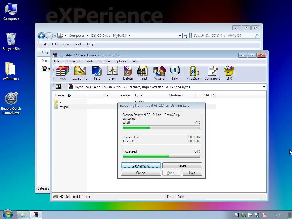Open the WinRAR Help menu
The height and width of the screenshot is (219, 292).
point(134,61)
